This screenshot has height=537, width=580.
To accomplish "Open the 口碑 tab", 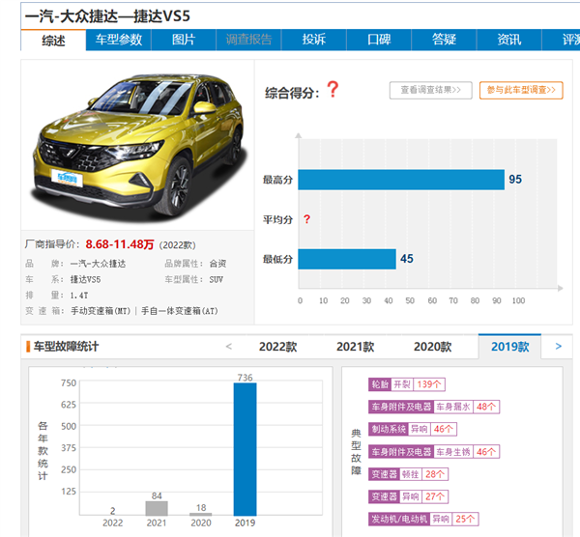I will [x=379, y=40].
